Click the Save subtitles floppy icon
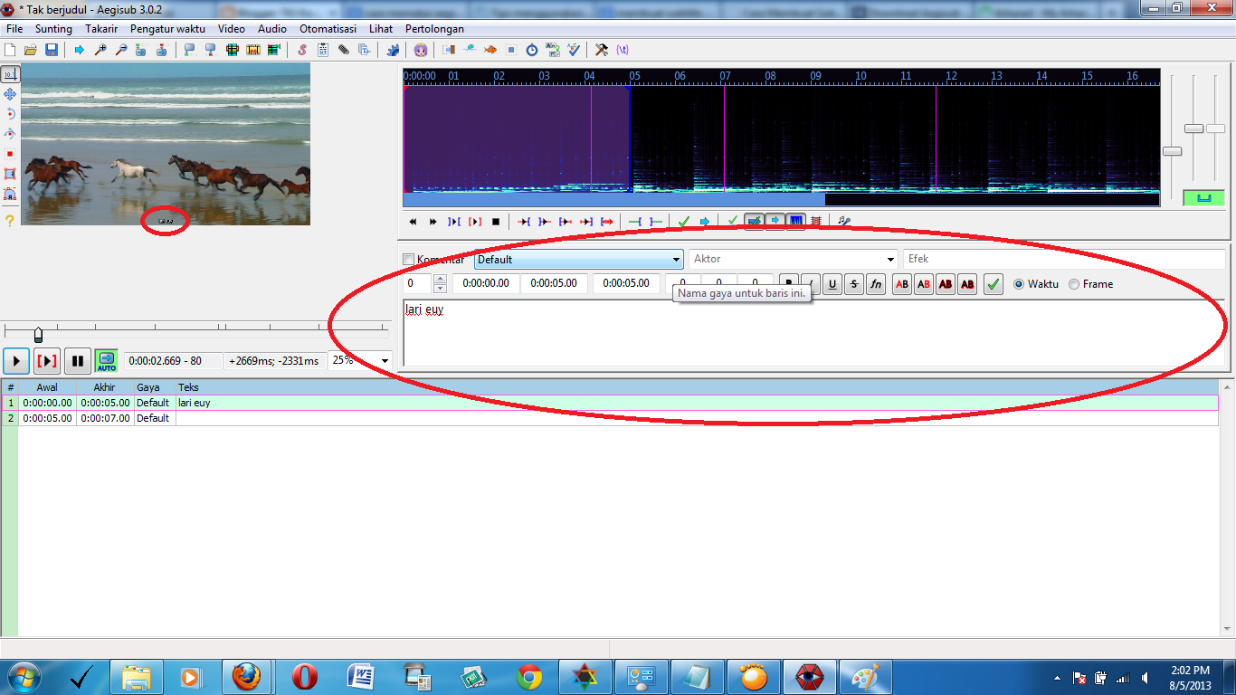The image size is (1236, 695). click(52, 50)
